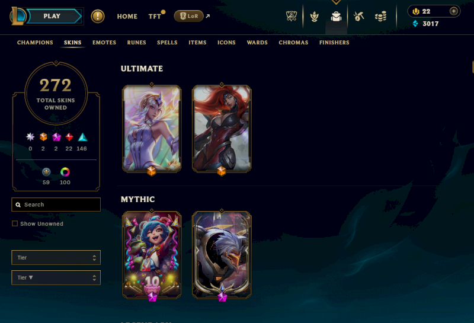The width and height of the screenshot is (474, 323).
Task: Click the yellow alert notification icon
Action: pyautogui.click(x=98, y=17)
